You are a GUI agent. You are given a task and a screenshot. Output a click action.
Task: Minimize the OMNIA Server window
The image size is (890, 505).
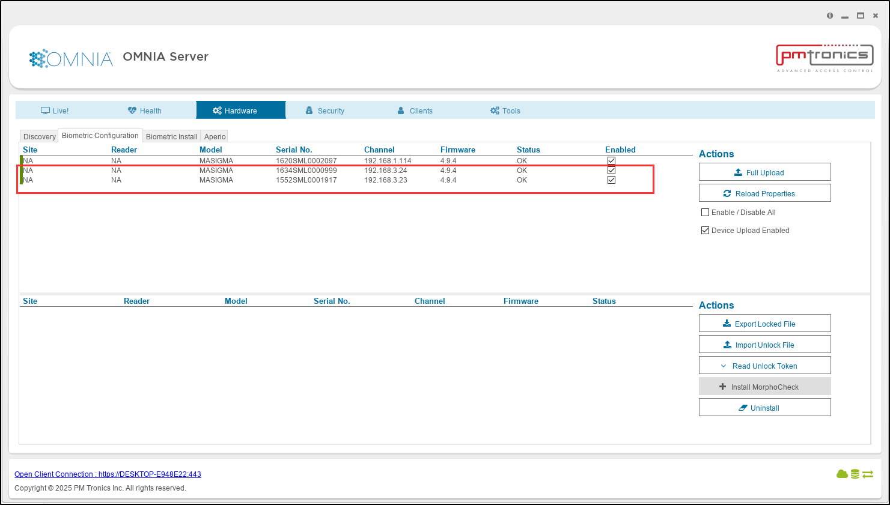click(845, 16)
